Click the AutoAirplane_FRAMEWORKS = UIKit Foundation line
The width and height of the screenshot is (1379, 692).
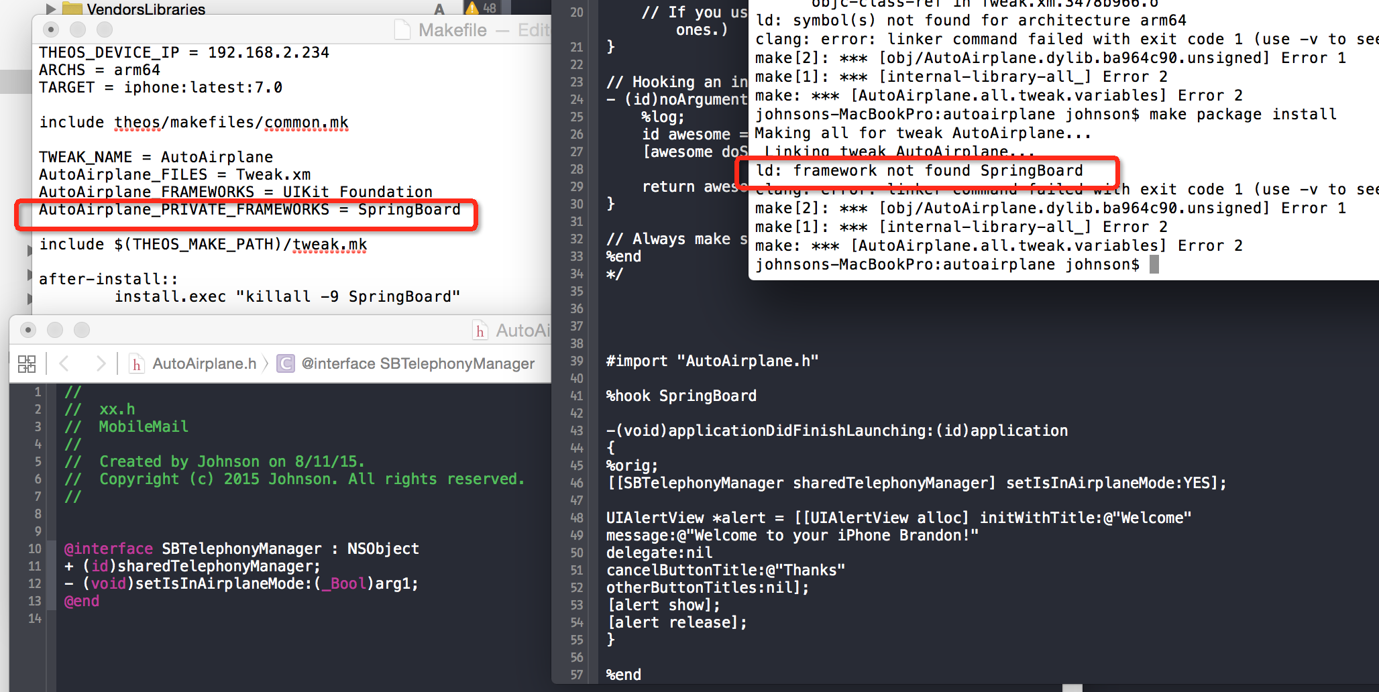(x=235, y=192)
